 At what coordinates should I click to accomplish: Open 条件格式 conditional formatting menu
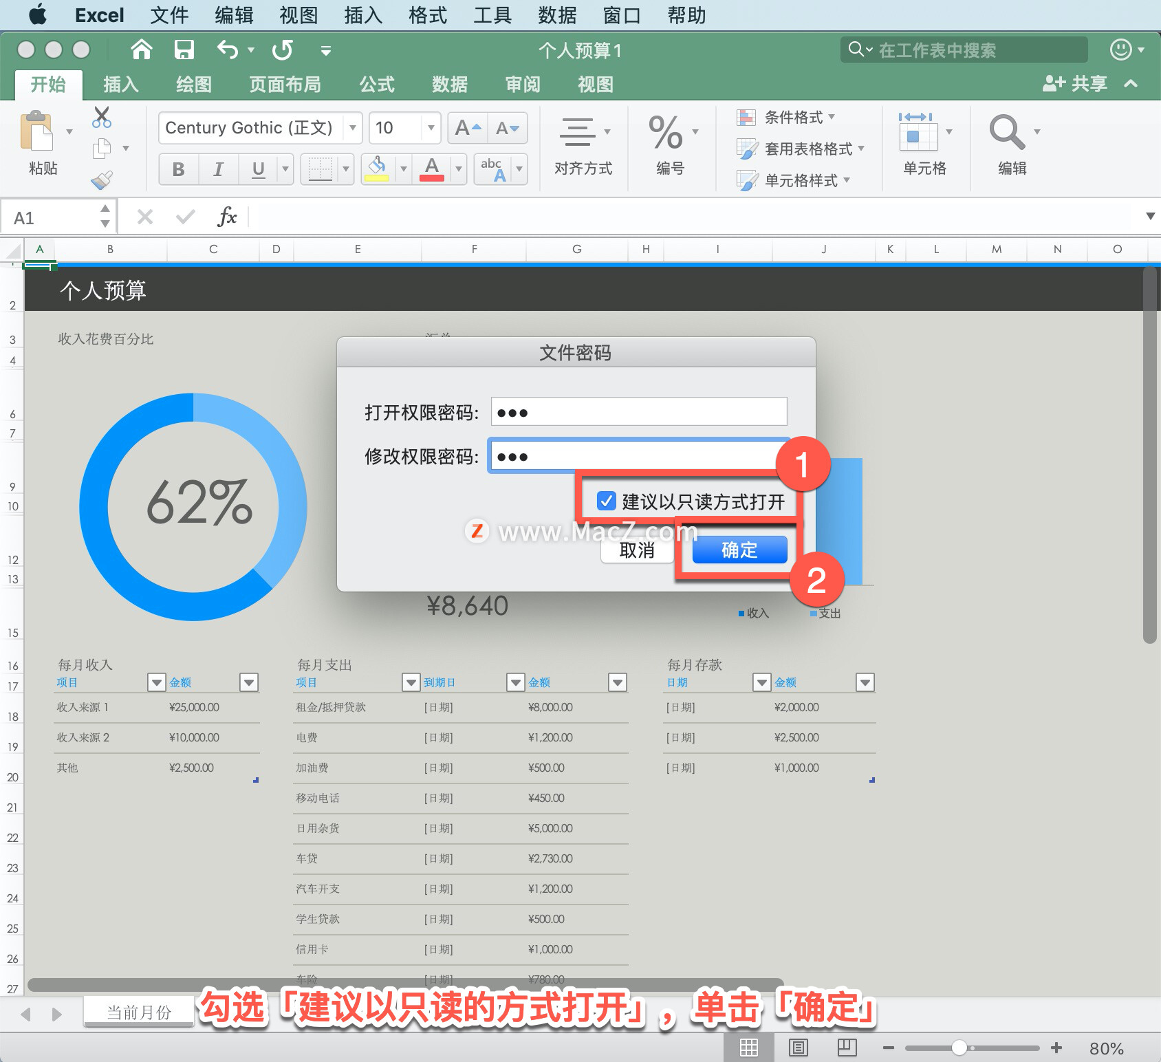click(x=786, y=118)
